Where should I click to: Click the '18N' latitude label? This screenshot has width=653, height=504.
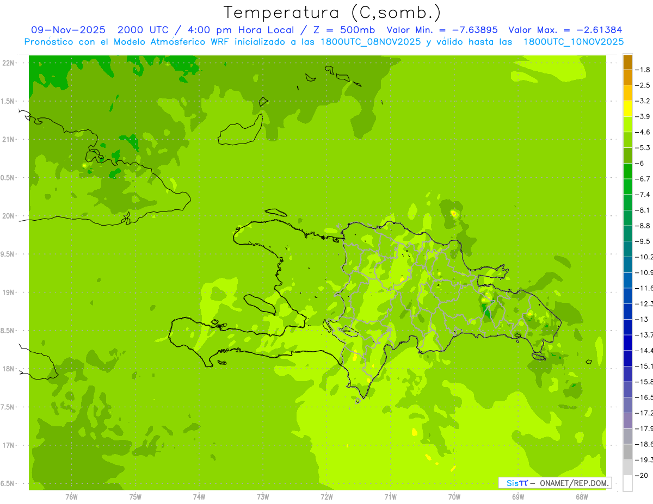click(x=8, y=369)
